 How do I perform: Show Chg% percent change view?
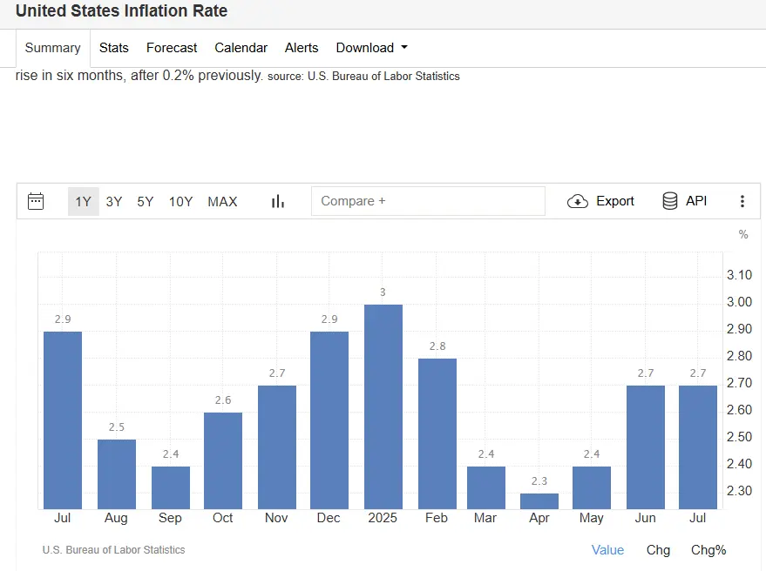[x=708, y=549]
